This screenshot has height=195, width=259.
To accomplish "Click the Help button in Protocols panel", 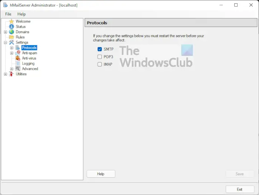I will [101, 174].
